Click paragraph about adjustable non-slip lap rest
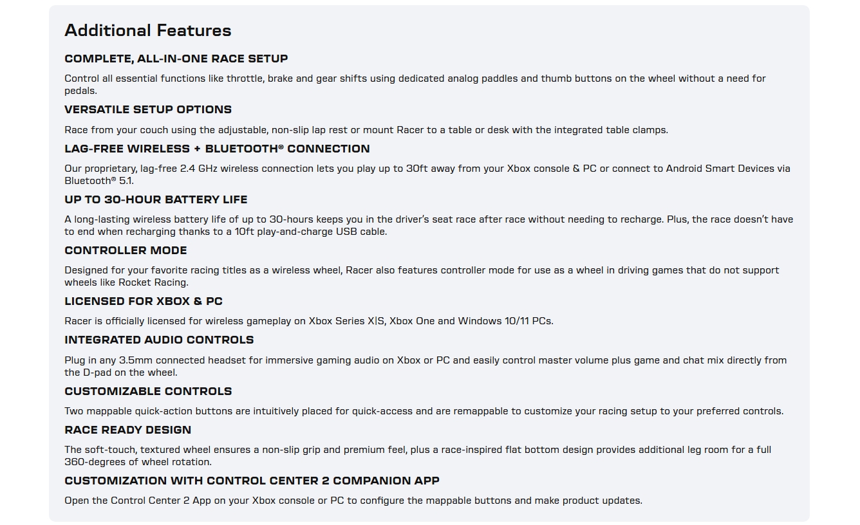This screenshot has height=525, width=860. pos(366,130)
